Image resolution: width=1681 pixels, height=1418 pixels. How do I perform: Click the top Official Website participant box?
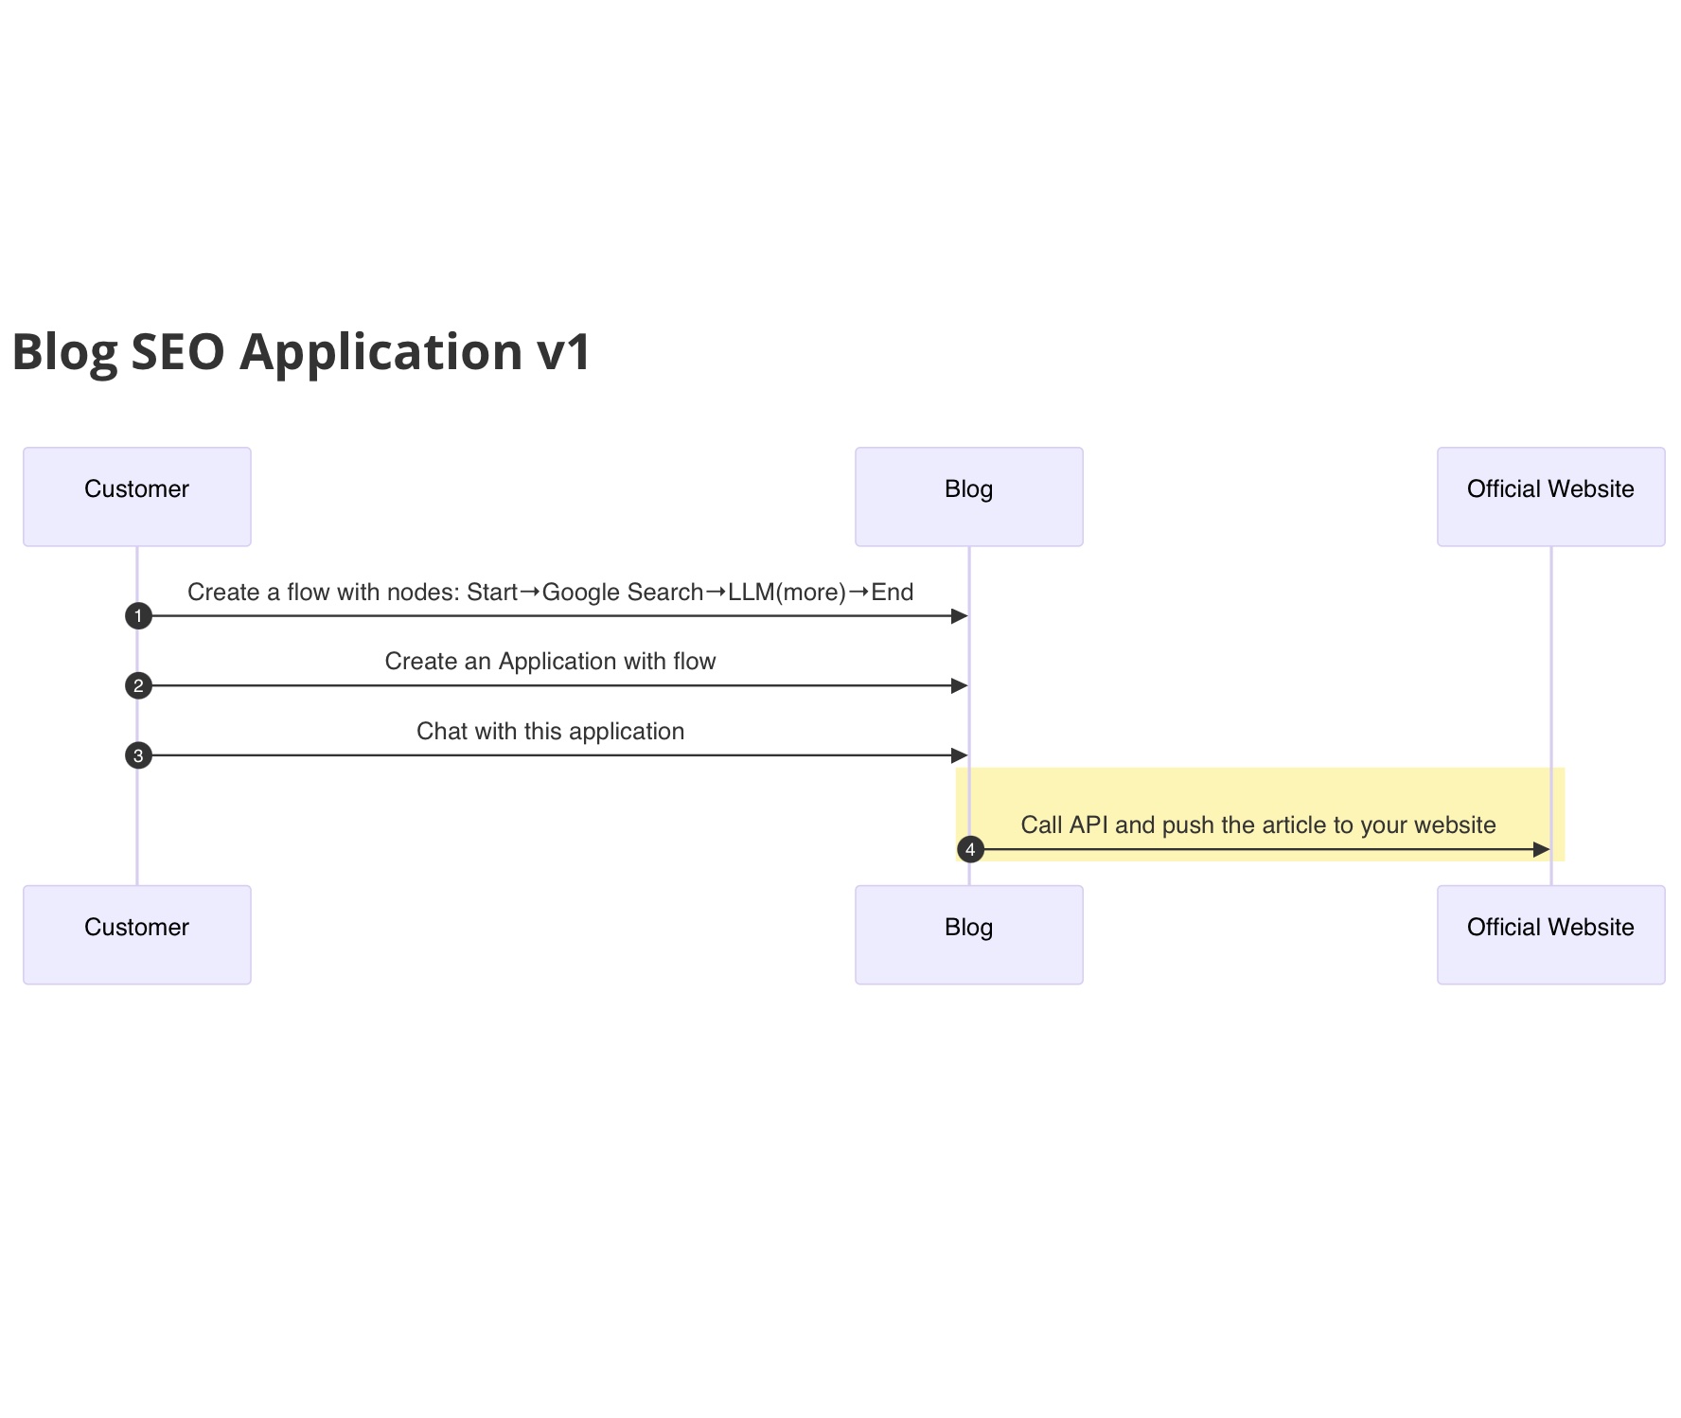[1550, 497]
